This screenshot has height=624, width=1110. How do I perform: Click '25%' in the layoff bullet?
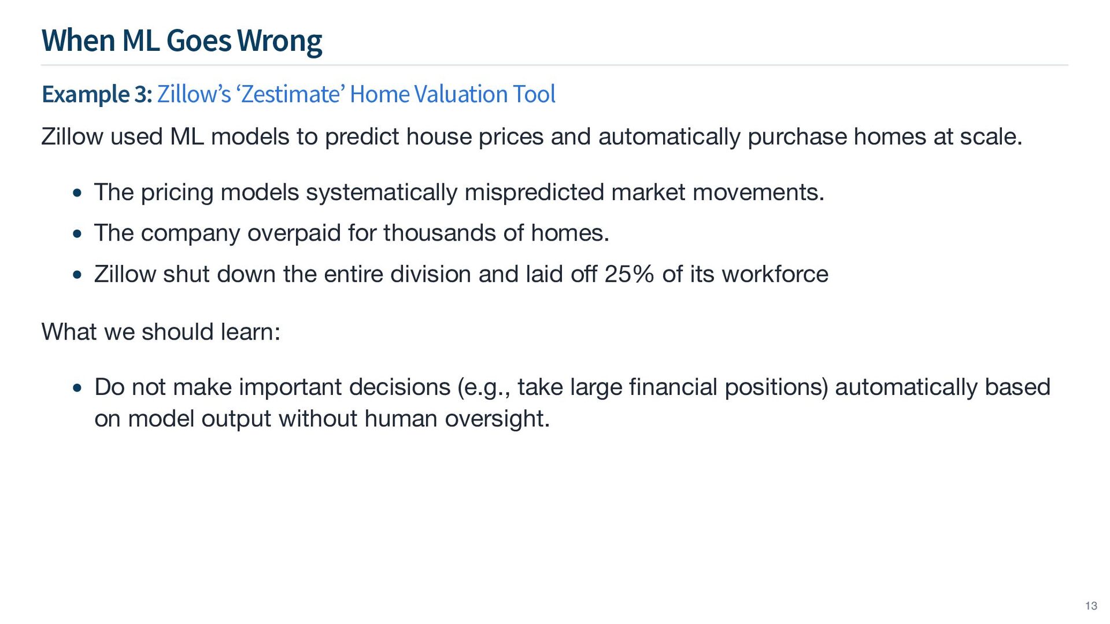click(x=629, y=274)
